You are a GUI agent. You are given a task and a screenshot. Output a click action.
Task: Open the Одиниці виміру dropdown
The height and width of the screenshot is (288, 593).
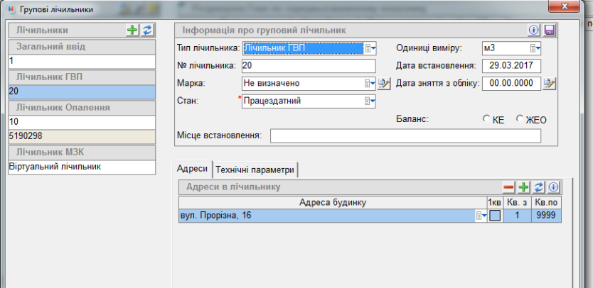click(x=535, y=48)
